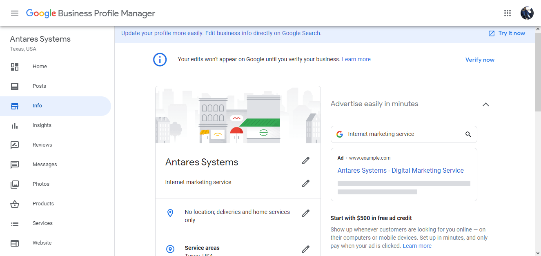541x256 pixels.
Task: Click the Services list icon
Action: tap(15, 223)
